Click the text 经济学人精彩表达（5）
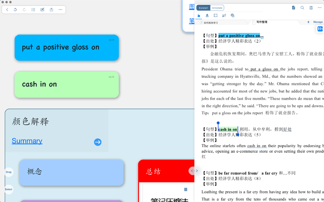The height and width of the screenshot is (202, 324). (239, 135)
